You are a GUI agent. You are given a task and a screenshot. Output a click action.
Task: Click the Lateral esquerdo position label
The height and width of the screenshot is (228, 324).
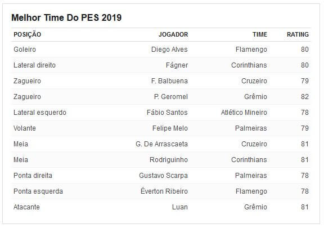pyautogui.click(x=40, y=113)
